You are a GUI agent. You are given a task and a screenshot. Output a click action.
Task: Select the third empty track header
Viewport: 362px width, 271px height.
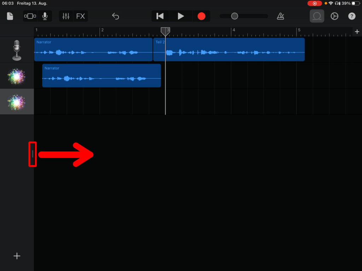click(x=17, y=102)
